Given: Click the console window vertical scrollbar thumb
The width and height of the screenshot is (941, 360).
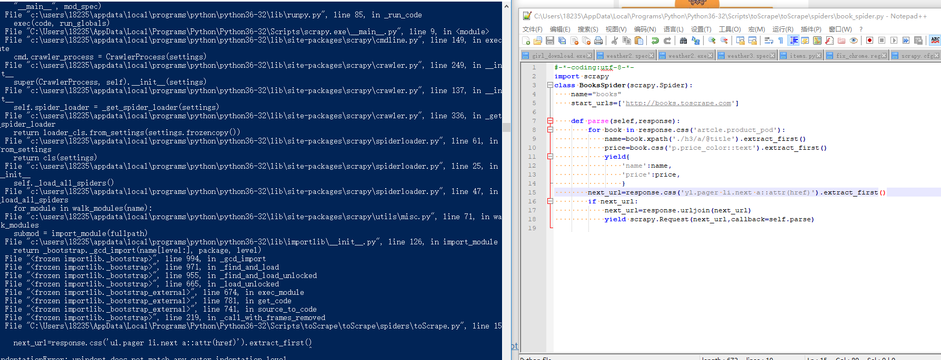Looking at the screenshot, I should (506, 127).
